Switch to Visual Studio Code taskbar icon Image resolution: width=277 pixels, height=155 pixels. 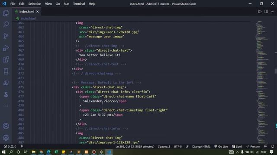tap(109, 152)
